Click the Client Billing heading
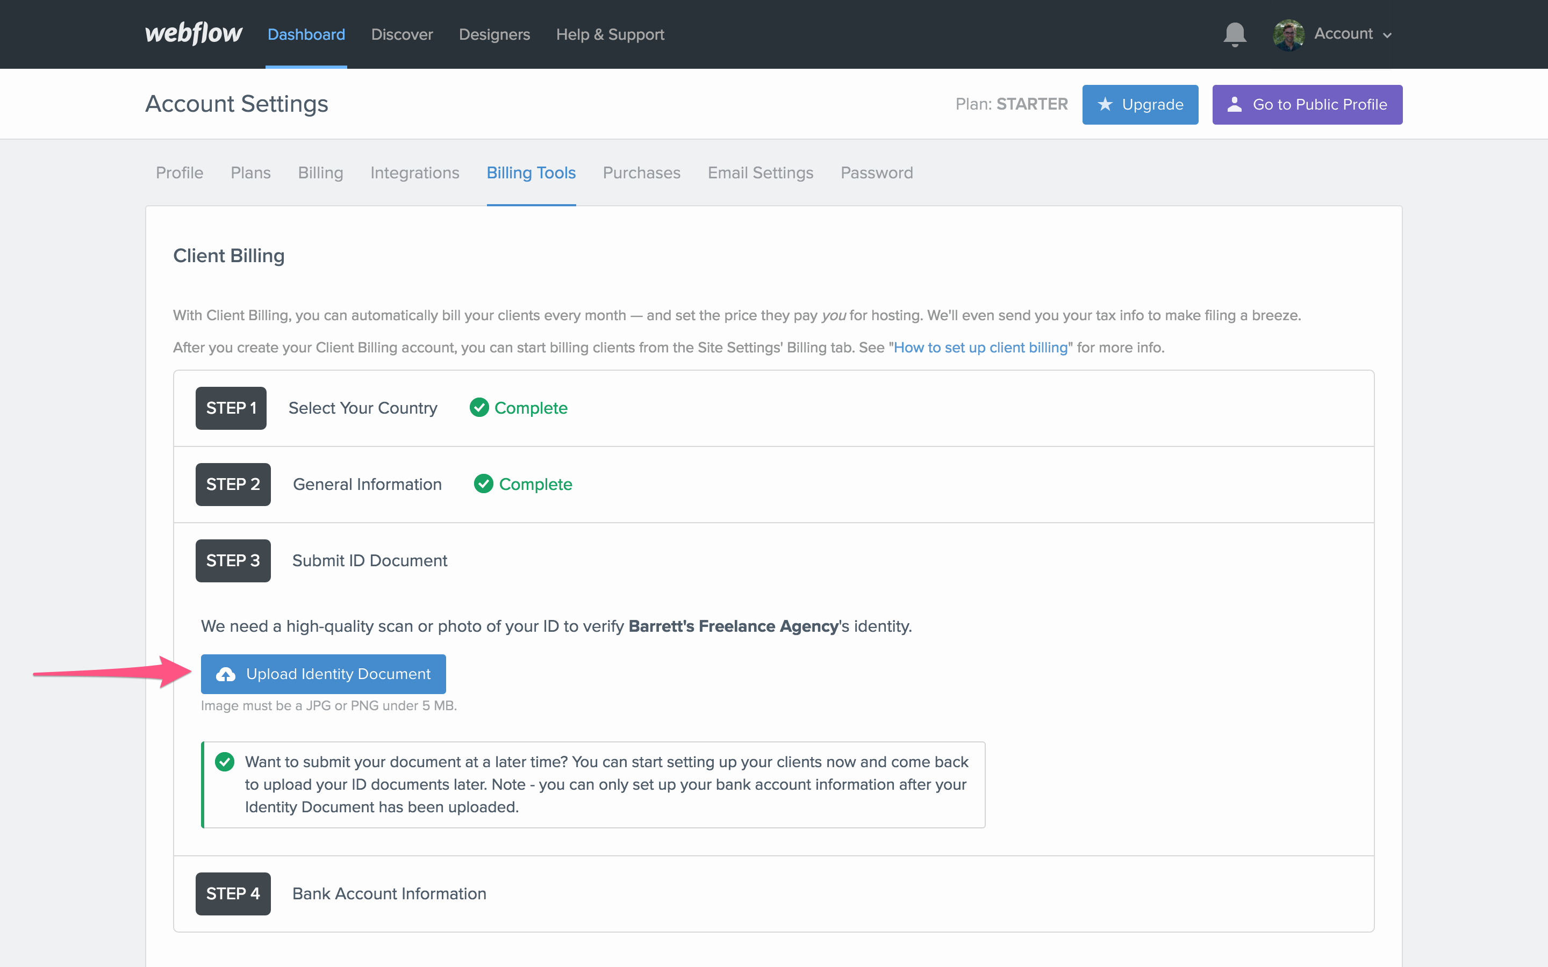1548x967 pixels. tap(229, 255)
